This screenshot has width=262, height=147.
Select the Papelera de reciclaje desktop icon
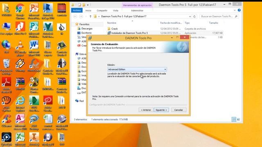7,67
